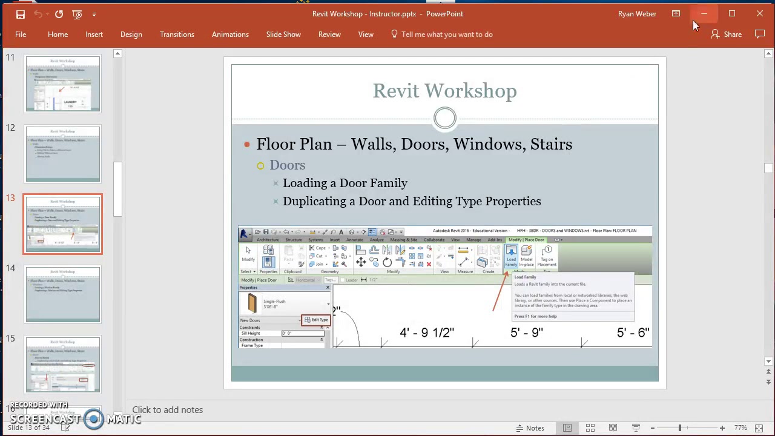
Task: Click the Click to add notes area
Action: pos(168,410)
